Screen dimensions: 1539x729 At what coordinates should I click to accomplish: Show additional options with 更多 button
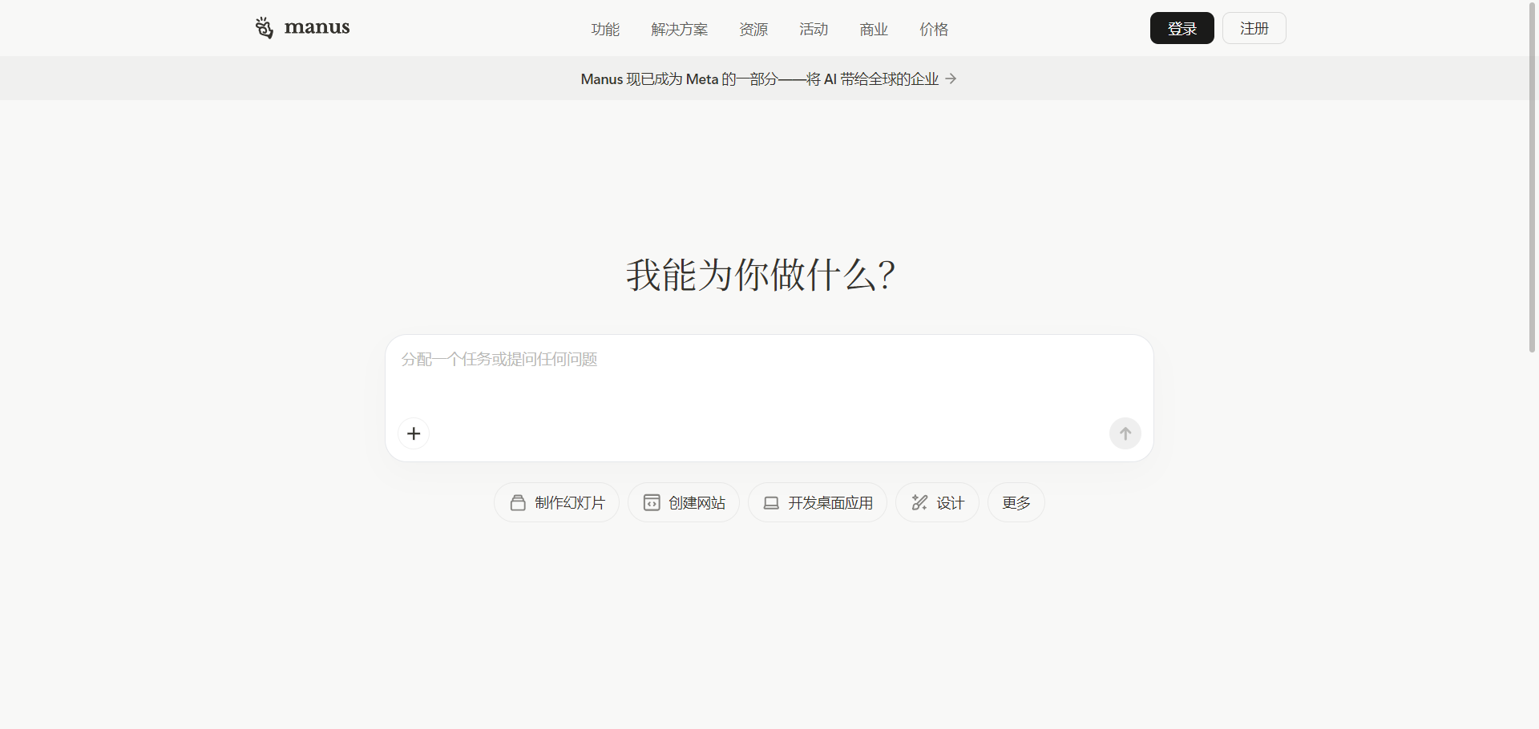(1016, 502)
